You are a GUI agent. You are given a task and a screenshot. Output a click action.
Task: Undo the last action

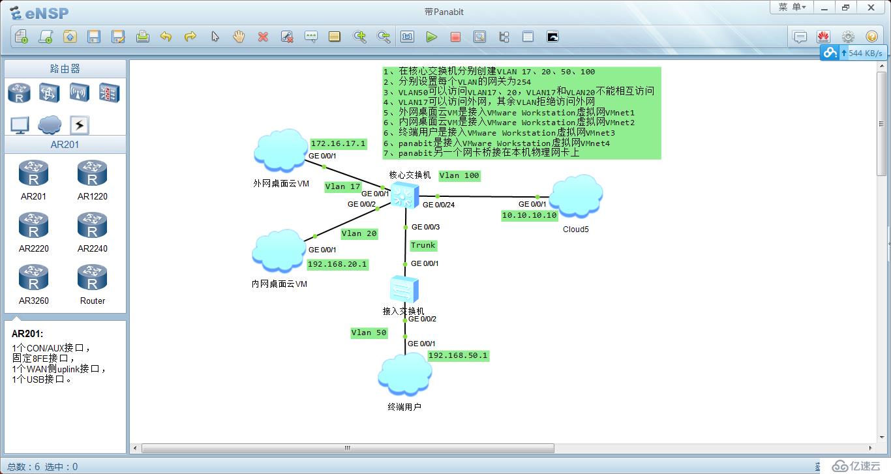coord(166,37)
